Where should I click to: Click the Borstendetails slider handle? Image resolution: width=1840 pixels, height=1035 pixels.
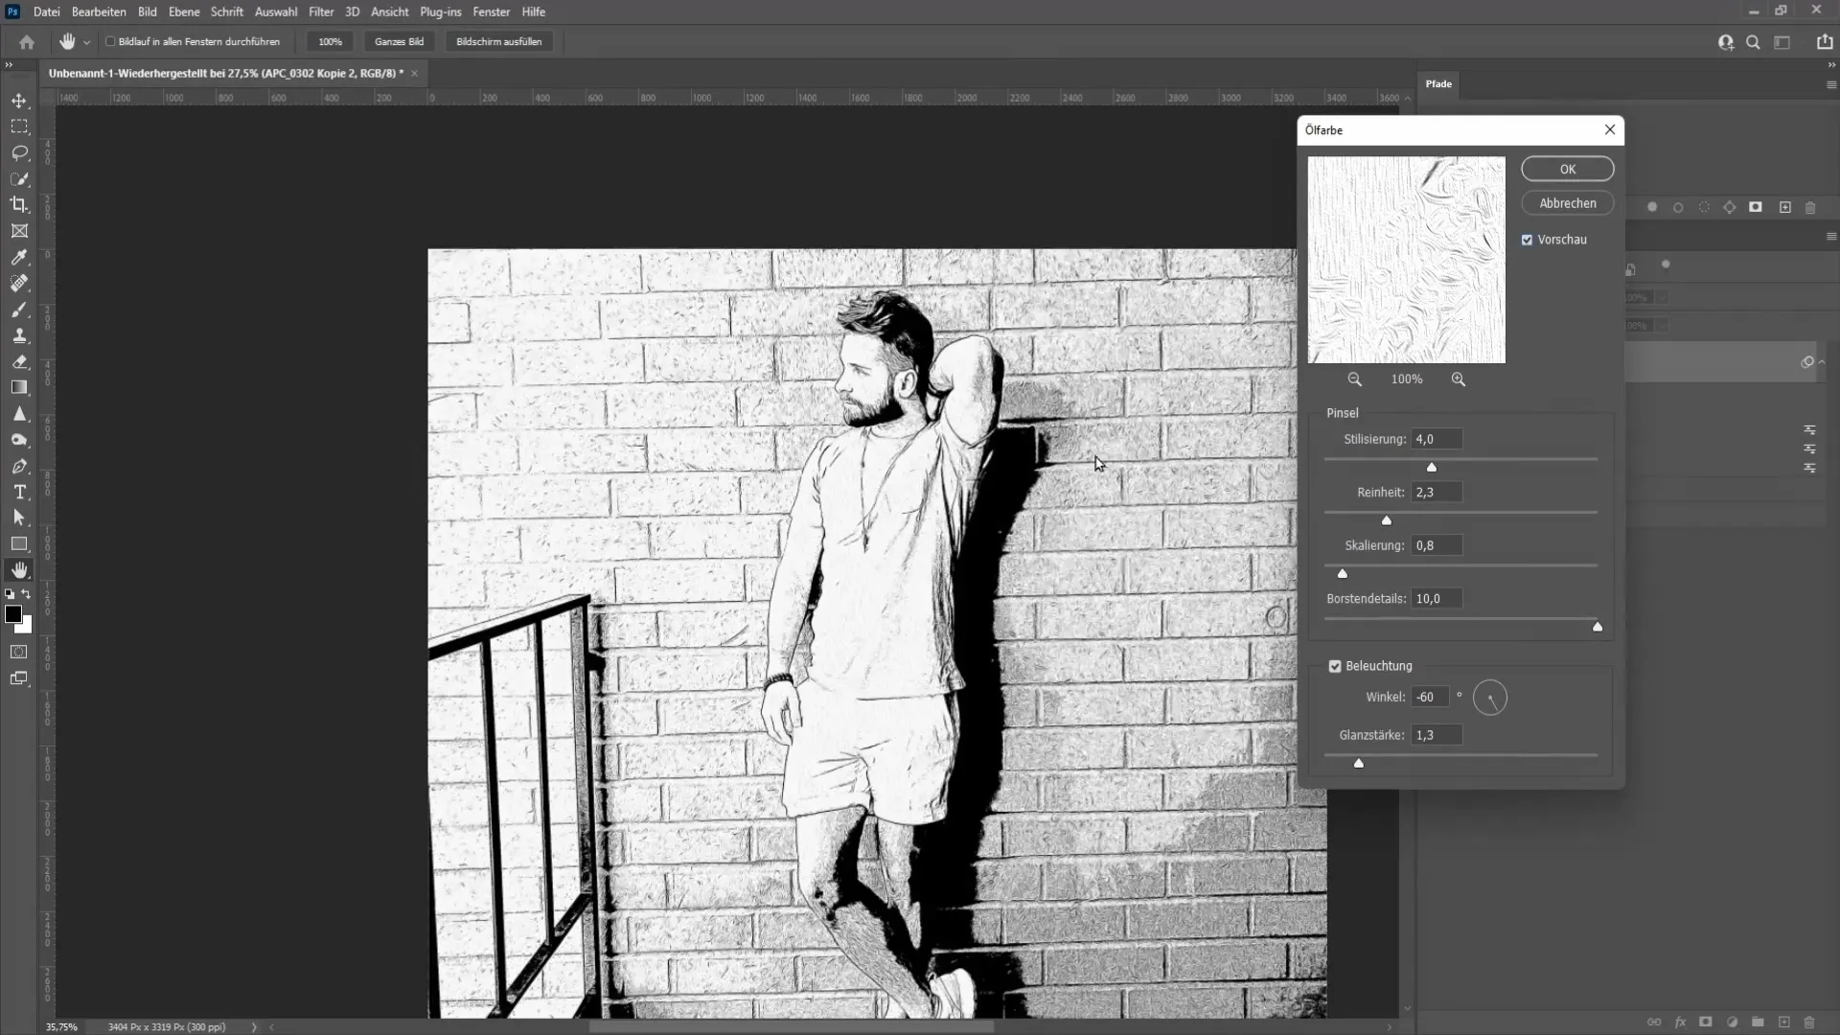point(1598,627)
